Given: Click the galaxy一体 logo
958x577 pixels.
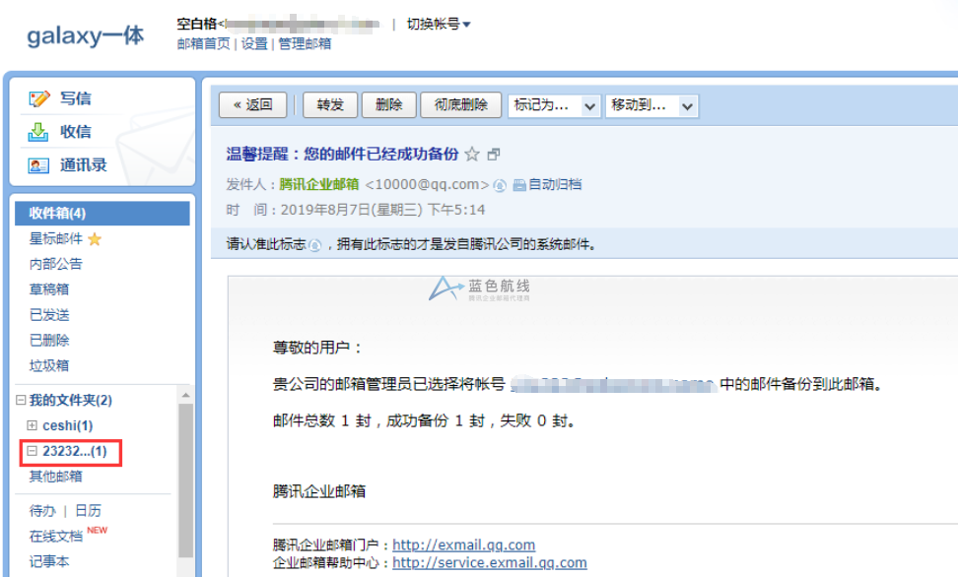Looking at the screenshot, I should [86, 35].
